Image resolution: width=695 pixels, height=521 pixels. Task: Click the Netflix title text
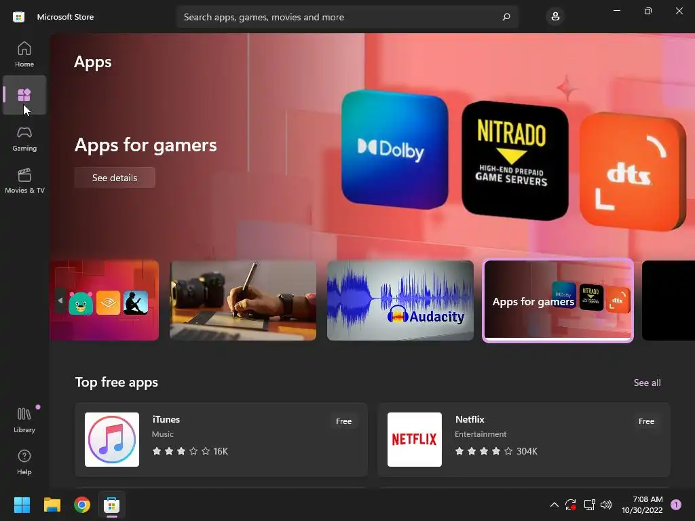click(x=470, y=419)
